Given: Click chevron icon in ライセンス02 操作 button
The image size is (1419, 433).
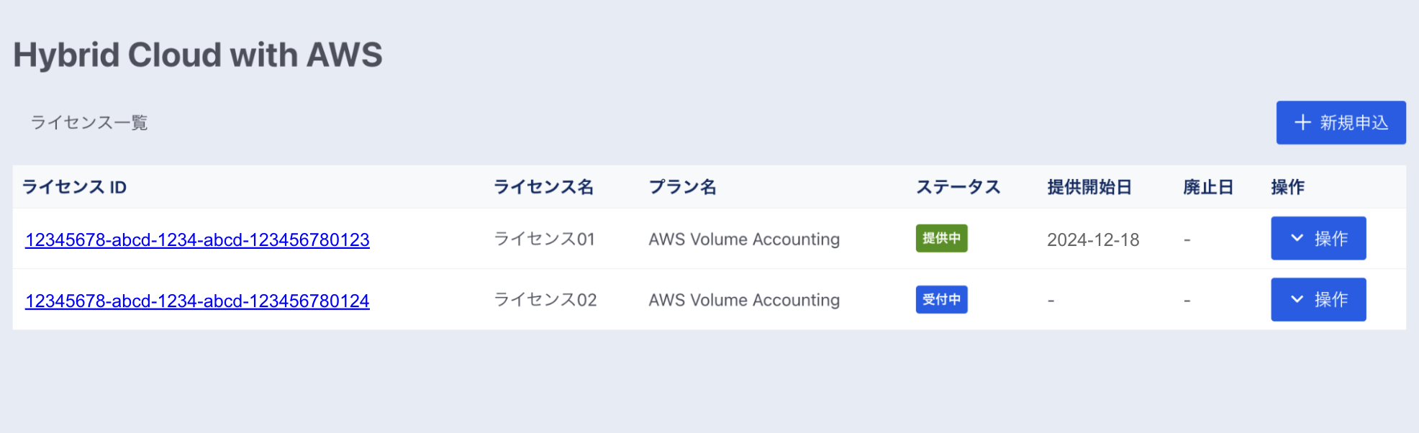Looking at the screenshot, I should (1297, 299).
